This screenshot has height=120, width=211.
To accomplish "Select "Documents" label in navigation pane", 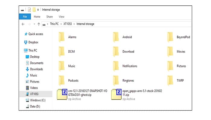I will [x=37, y=63].
